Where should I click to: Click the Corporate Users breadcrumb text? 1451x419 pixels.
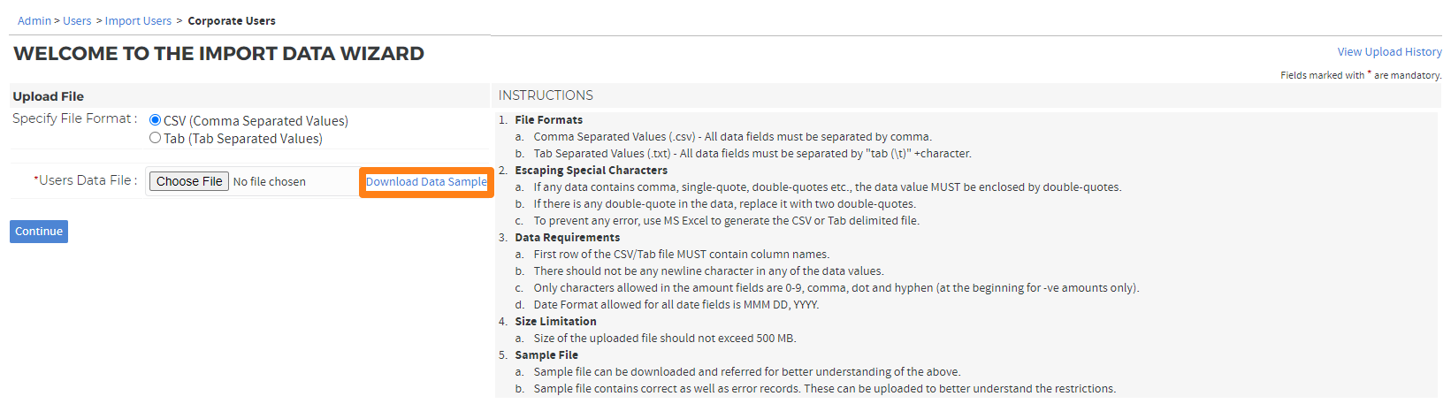232,20
